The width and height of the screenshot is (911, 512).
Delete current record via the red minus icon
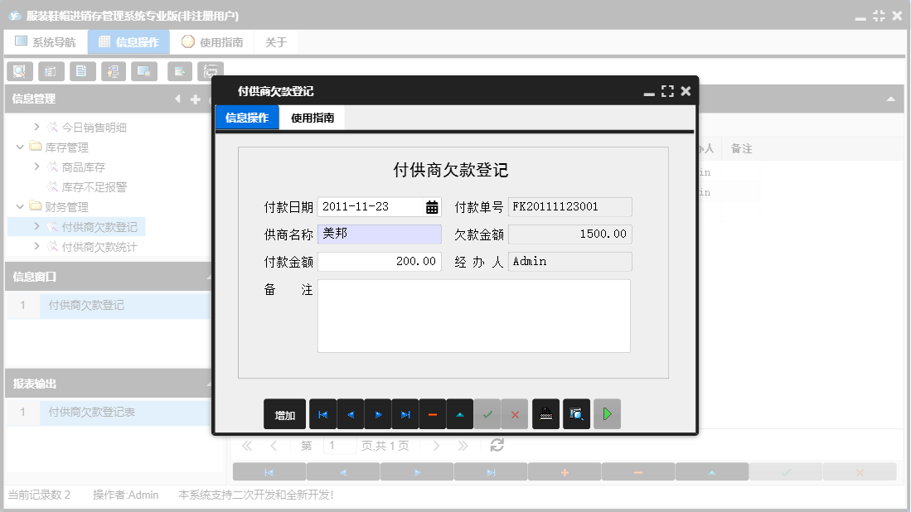click(432, 413)
